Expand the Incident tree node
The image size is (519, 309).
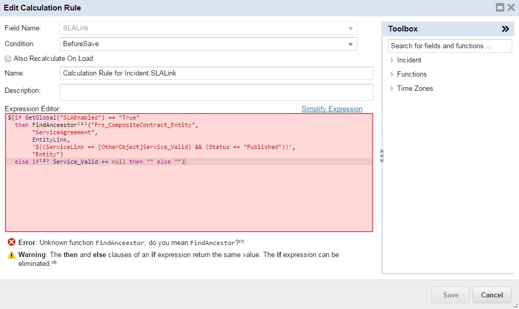click(392, 60)
